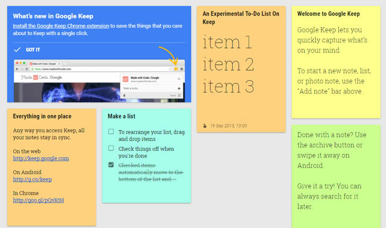Viewport: 386px width, 228px height.
Task: Open the An Experimental To-Do List note title
Action: (241, 17)
